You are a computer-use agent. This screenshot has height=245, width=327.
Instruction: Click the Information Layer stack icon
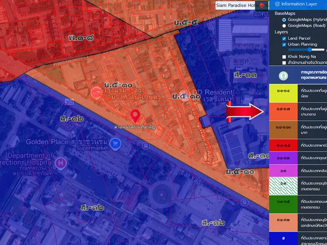(x=278, y=4)
